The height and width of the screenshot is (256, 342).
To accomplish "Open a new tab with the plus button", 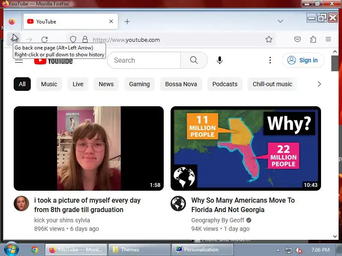I will [127, 22].
